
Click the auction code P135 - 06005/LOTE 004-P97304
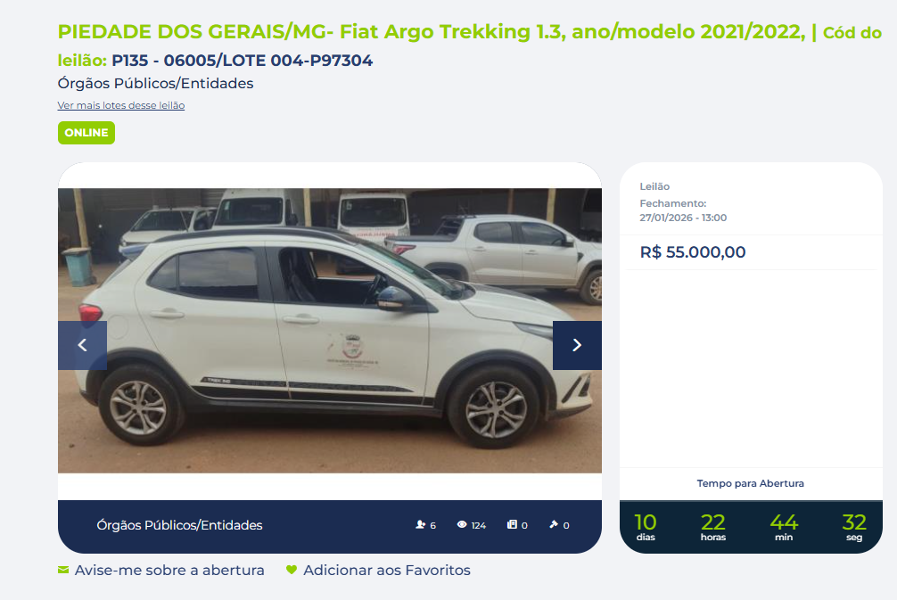(242, 61)
